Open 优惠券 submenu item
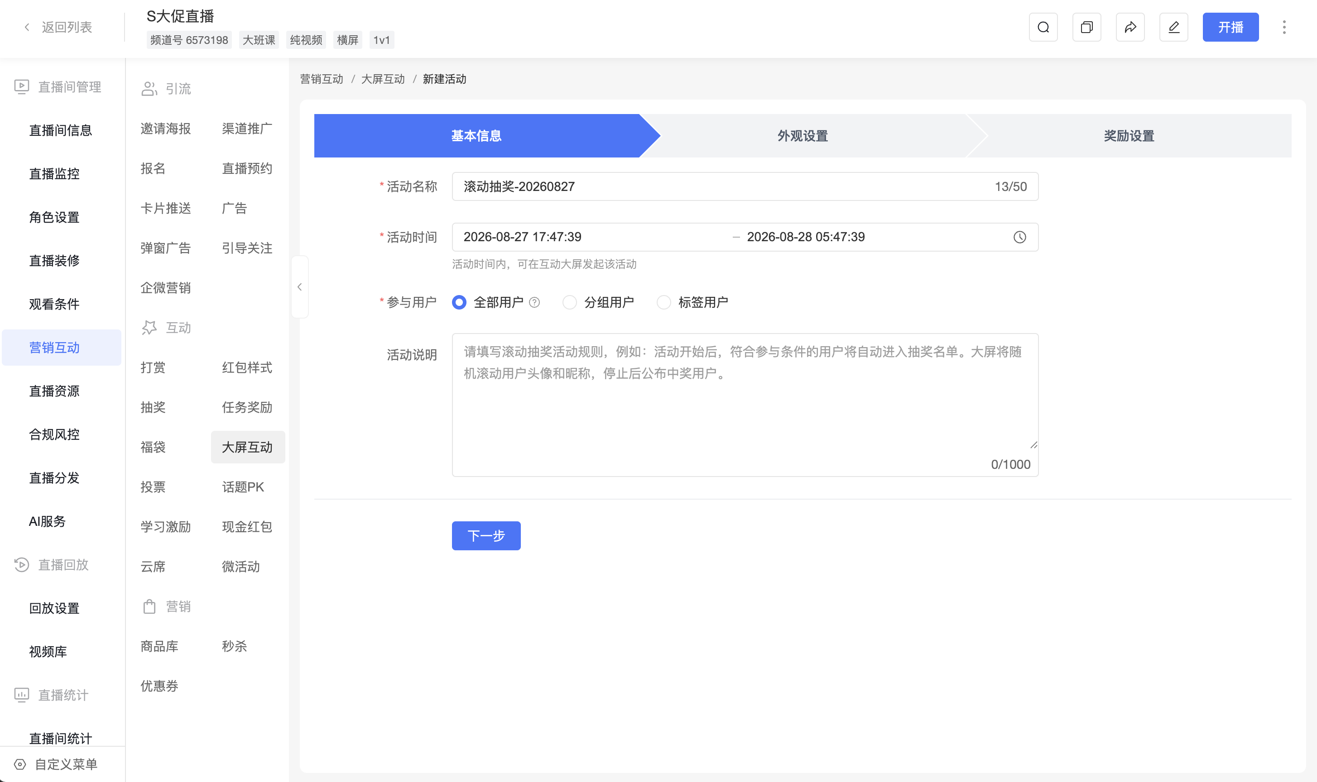Viewport: 1317px width, 782px height. coord(159,686)
